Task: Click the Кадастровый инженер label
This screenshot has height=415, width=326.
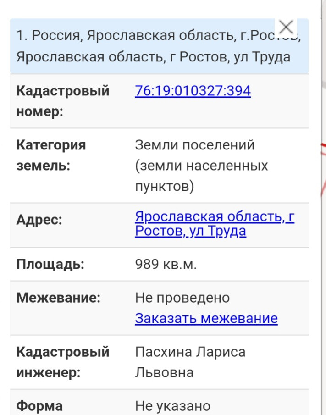Action: 63,362
